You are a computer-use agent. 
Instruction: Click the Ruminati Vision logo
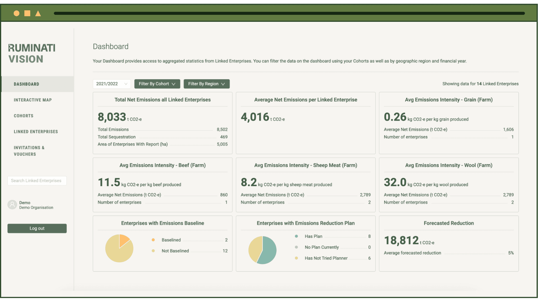[x=31, y=53]
